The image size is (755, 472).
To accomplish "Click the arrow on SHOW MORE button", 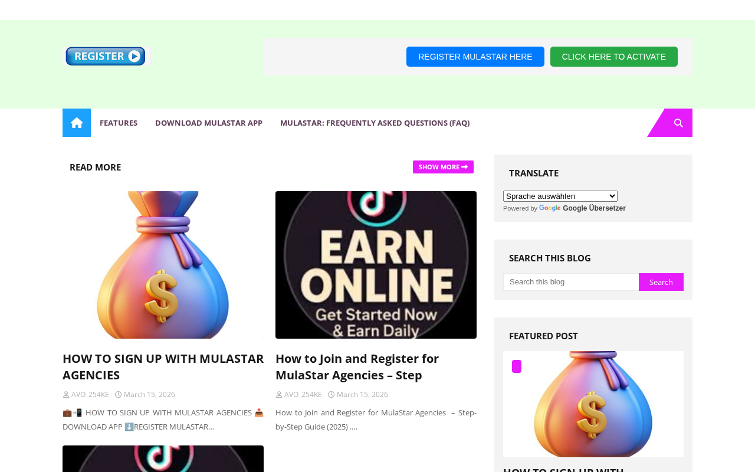I will pos(465,167).
